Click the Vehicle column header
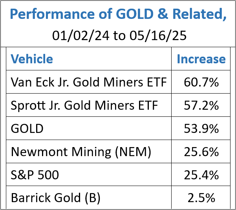The height and width of the screenshot is (210, 236). pos(32,59)
